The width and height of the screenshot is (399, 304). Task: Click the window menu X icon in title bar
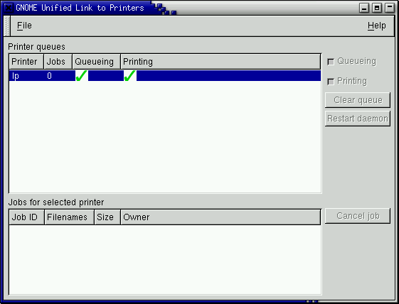(x=8, y=8)
